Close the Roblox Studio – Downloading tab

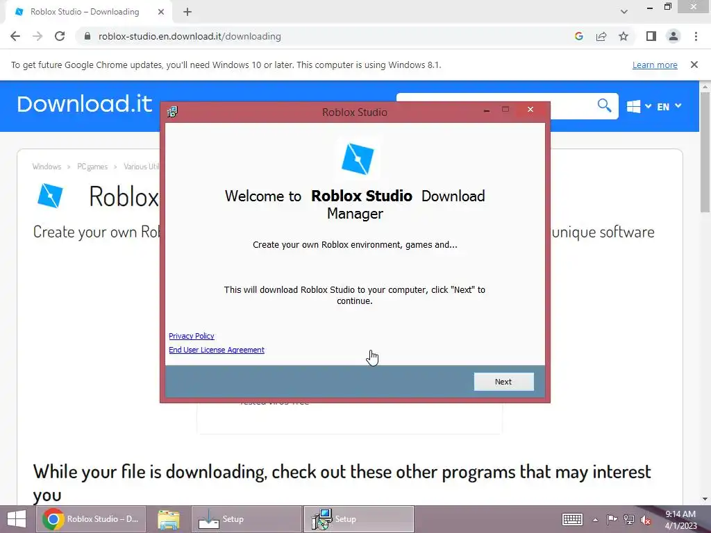161,12
